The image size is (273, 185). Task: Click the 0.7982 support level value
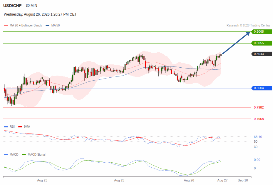tap(259, 107)
